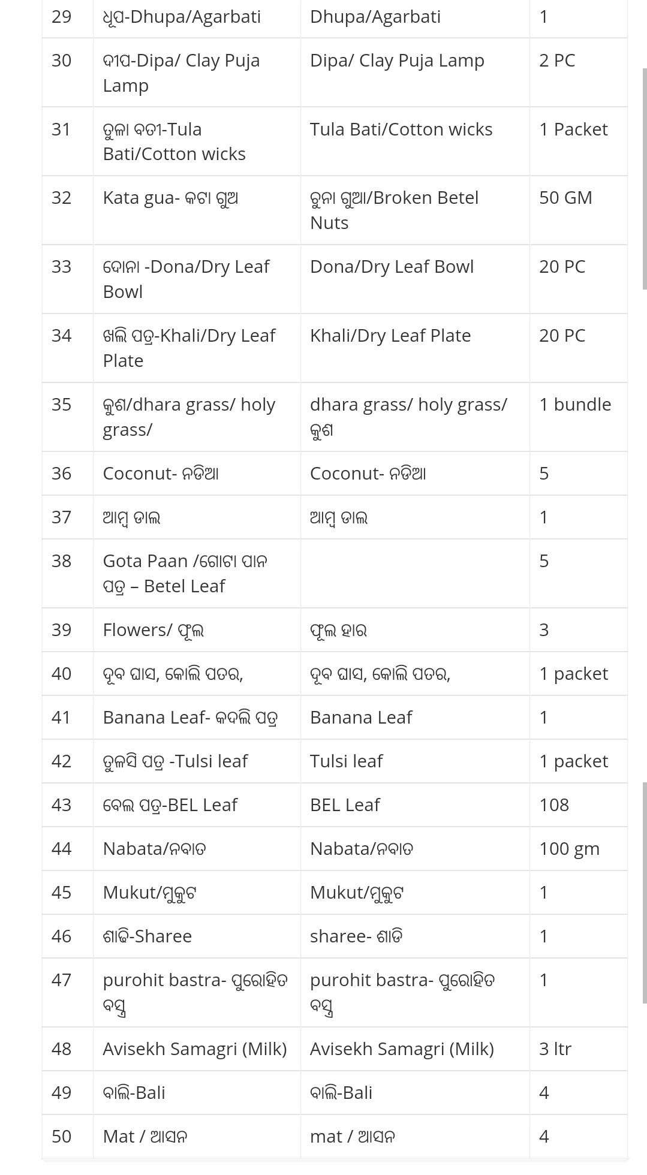Select the row number 36 cell
Image resolution: width=647 pixels, height=1175 pixels.
62,474
